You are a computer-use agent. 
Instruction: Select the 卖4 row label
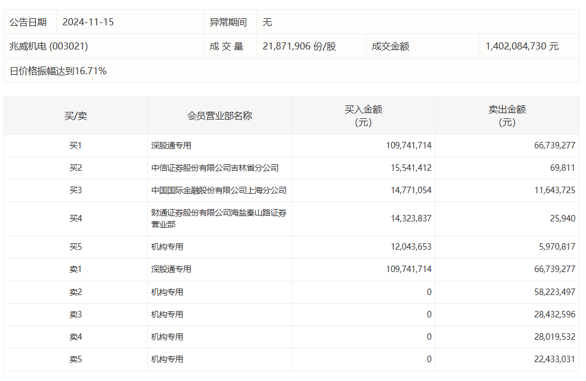[x=75, y=337]
